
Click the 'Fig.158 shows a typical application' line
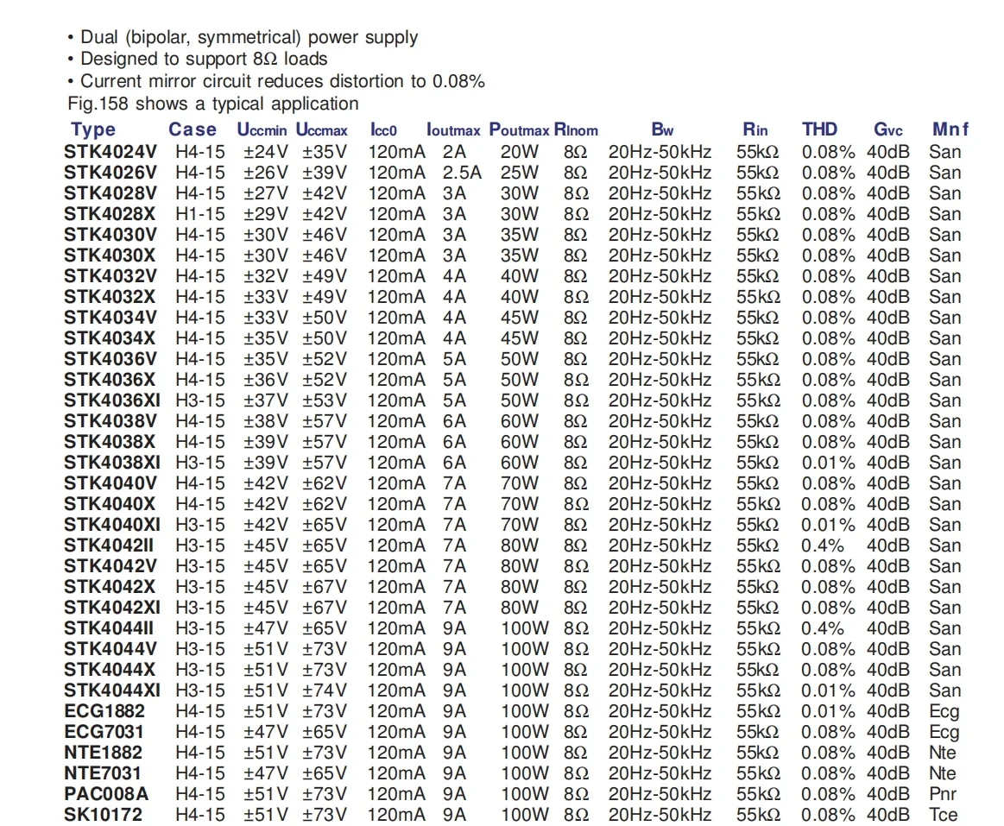click(x=213, y=104)
